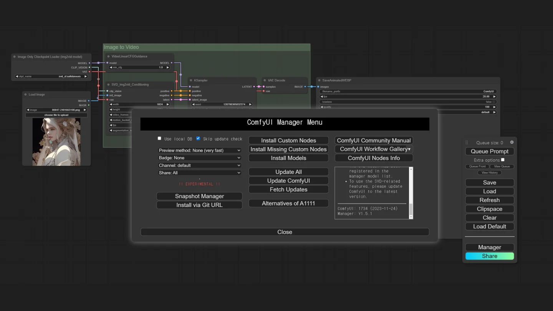Click the Queue Prompt button
This screenshot has height=311, width=553.
[490, 151]
